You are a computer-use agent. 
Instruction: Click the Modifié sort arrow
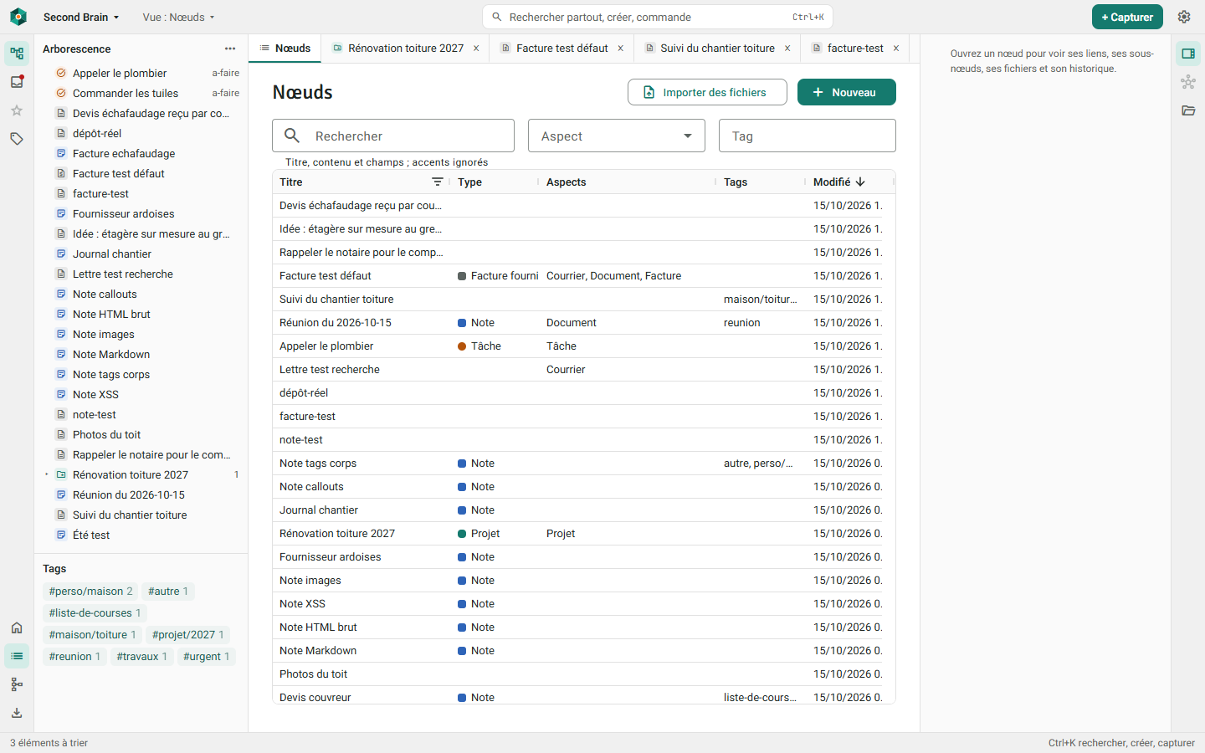point(860,182)
